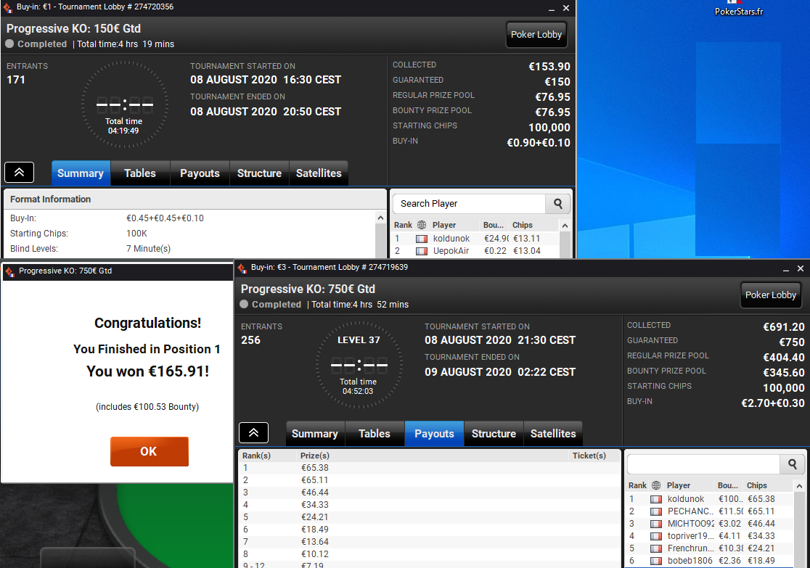
Task: Select Payouts tab in 750€ Gtd window
Action: point(435,434)
